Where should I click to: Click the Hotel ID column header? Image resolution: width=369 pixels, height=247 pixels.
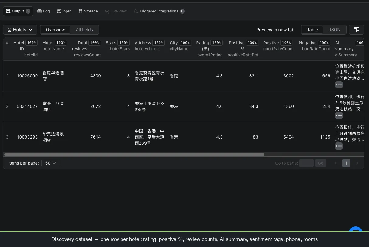pos(25,49)
